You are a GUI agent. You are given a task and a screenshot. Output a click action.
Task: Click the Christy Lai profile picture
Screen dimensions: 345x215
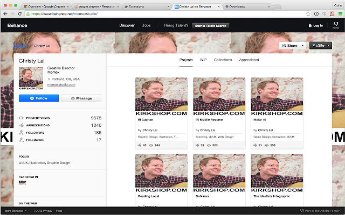pos(31,78)
